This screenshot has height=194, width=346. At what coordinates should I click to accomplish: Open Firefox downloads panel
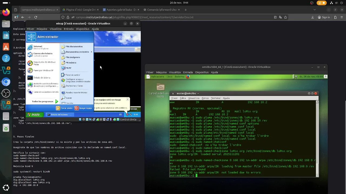pos(313,17)
